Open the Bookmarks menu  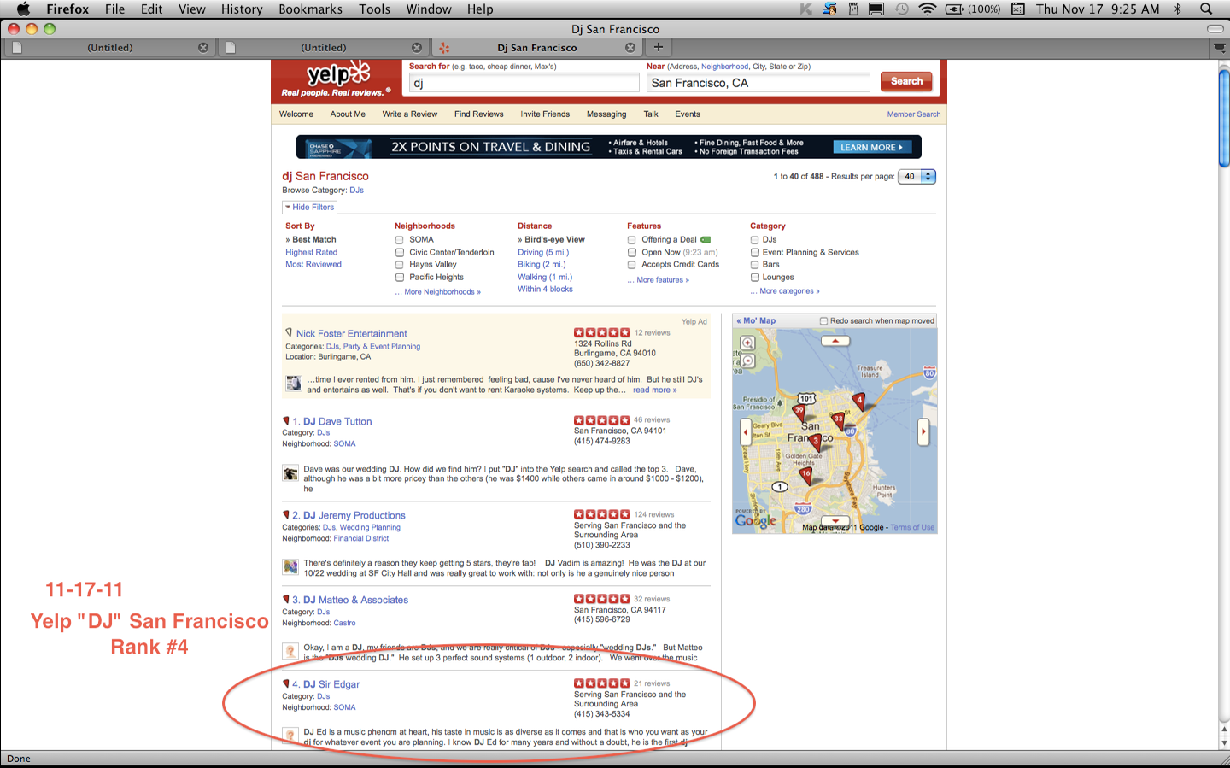pyautogui.click(x=310, y=9)
